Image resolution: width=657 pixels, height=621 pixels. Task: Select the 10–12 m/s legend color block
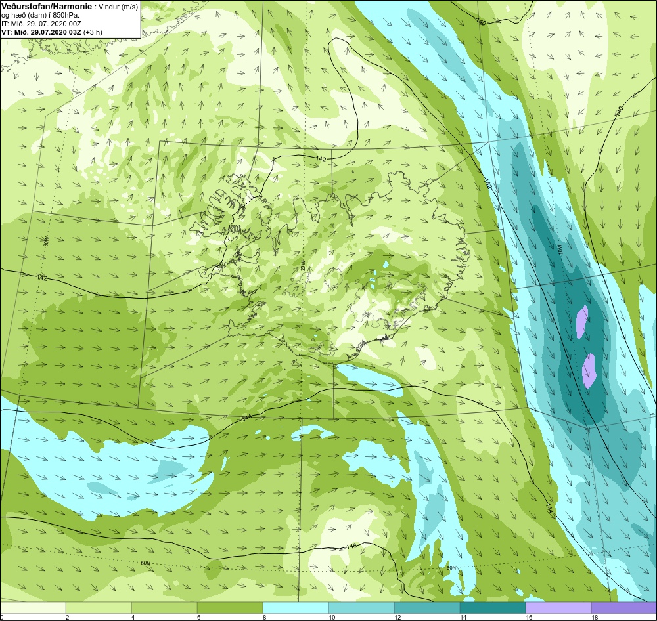pyautogui.click(x=361, y=608)
